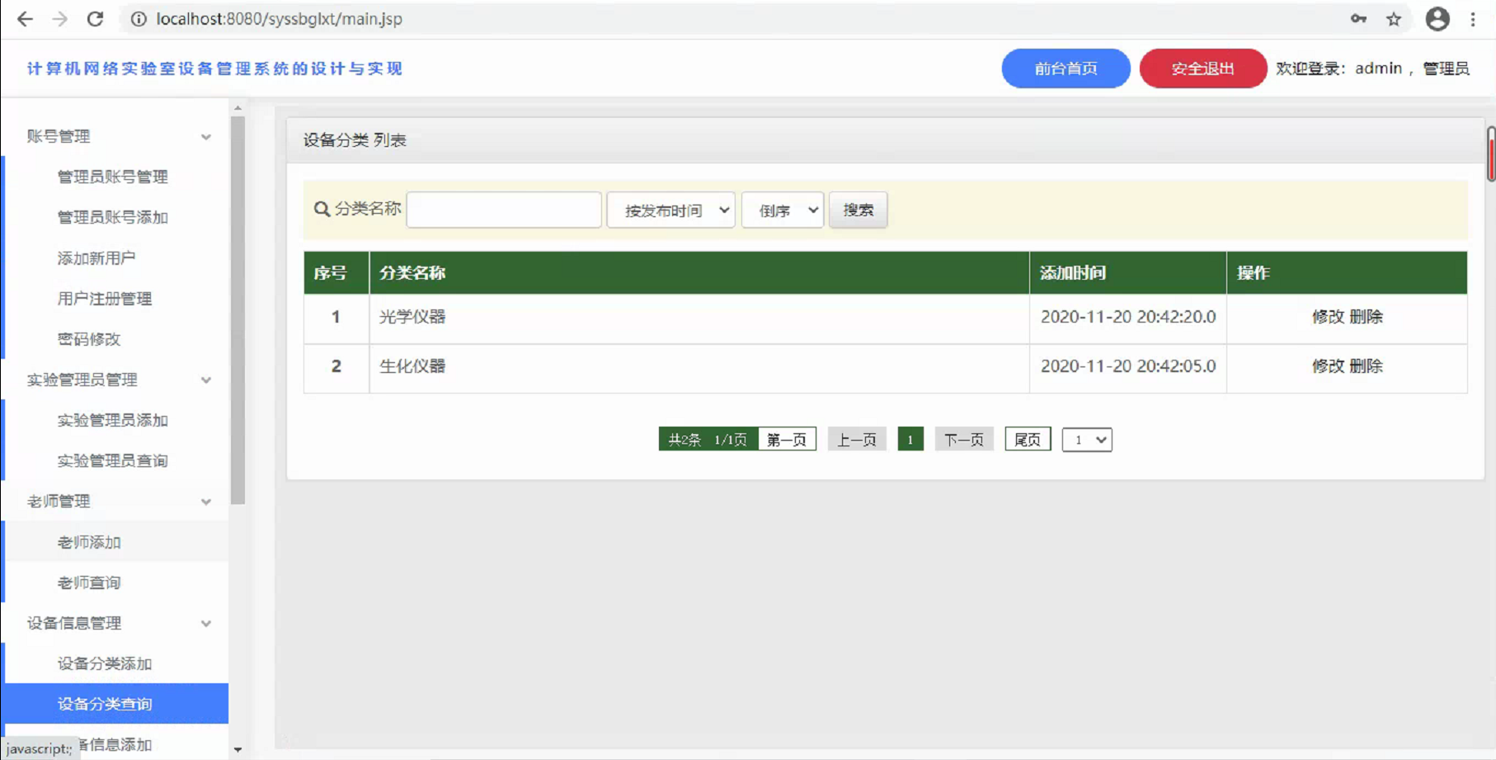The width and height of the screenshot is (1496, 760).
Task: Click 删除 for the 生化仪器 row
Action: [1366, 366]
